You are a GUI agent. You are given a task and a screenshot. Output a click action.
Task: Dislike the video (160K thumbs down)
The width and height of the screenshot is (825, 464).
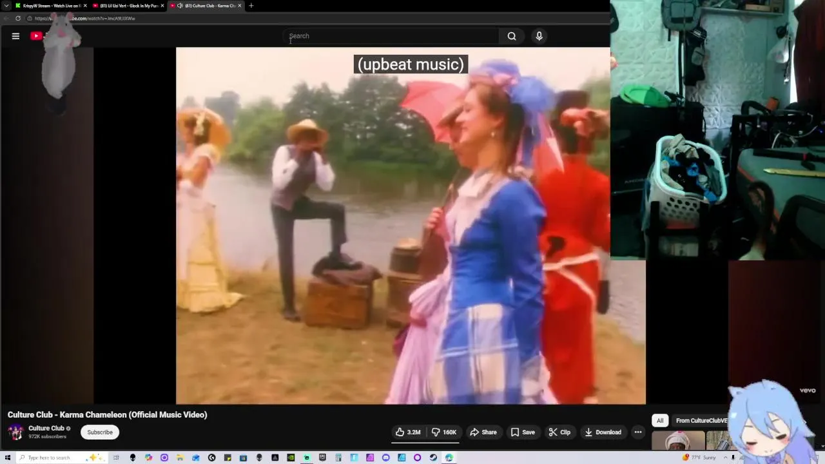click(x=443, y=432)
